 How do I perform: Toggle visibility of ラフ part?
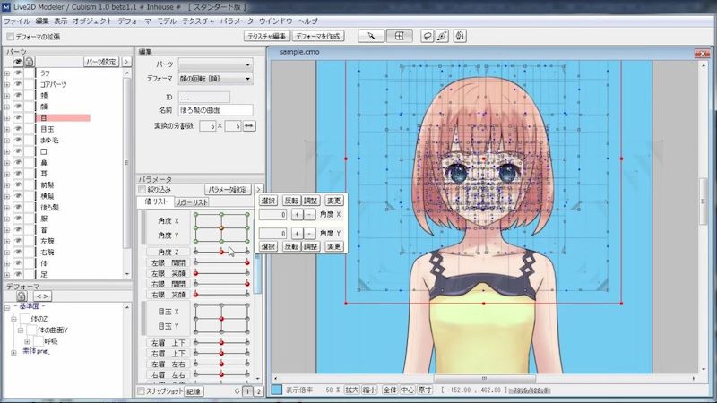[x=18, y=73]
